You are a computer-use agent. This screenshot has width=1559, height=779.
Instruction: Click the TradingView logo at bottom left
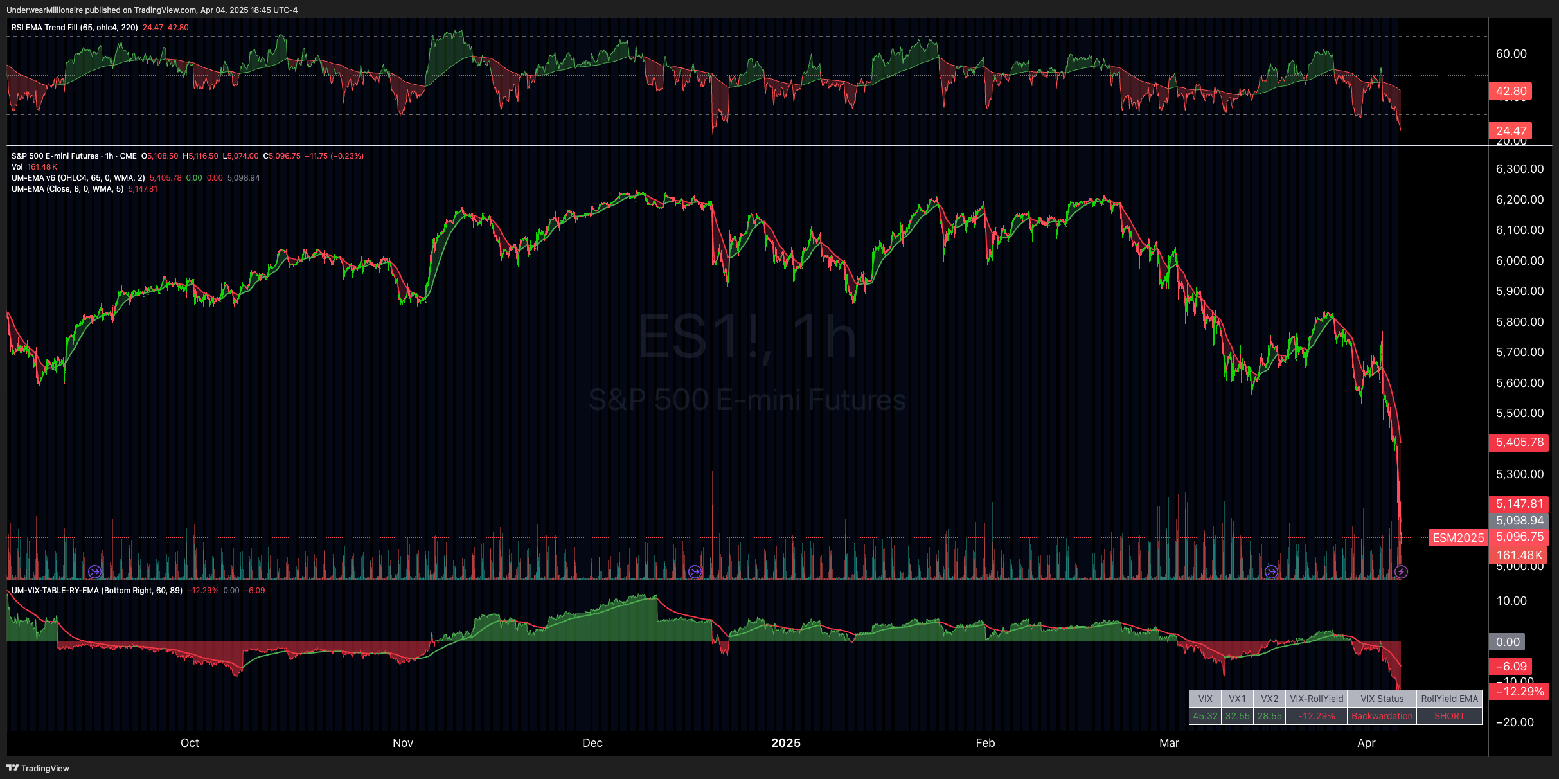pyautogui.click(x=38, y=768)
